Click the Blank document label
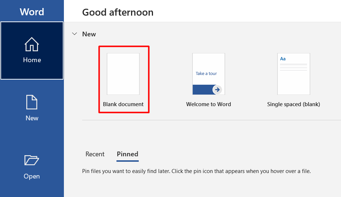The height and width of the screenshot is (197, 341). [123, 104]
